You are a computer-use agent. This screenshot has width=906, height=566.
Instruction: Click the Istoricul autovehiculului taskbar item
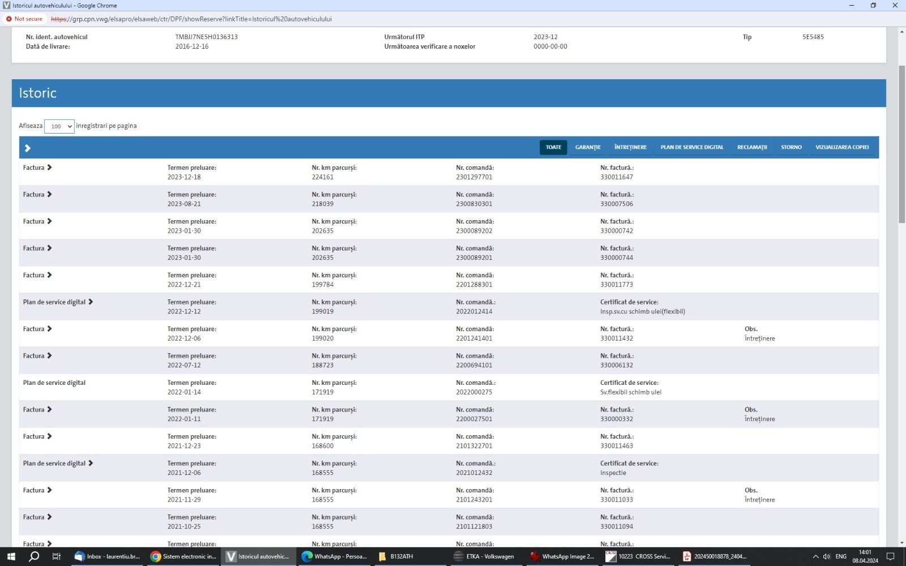click(x=258, y=556)
